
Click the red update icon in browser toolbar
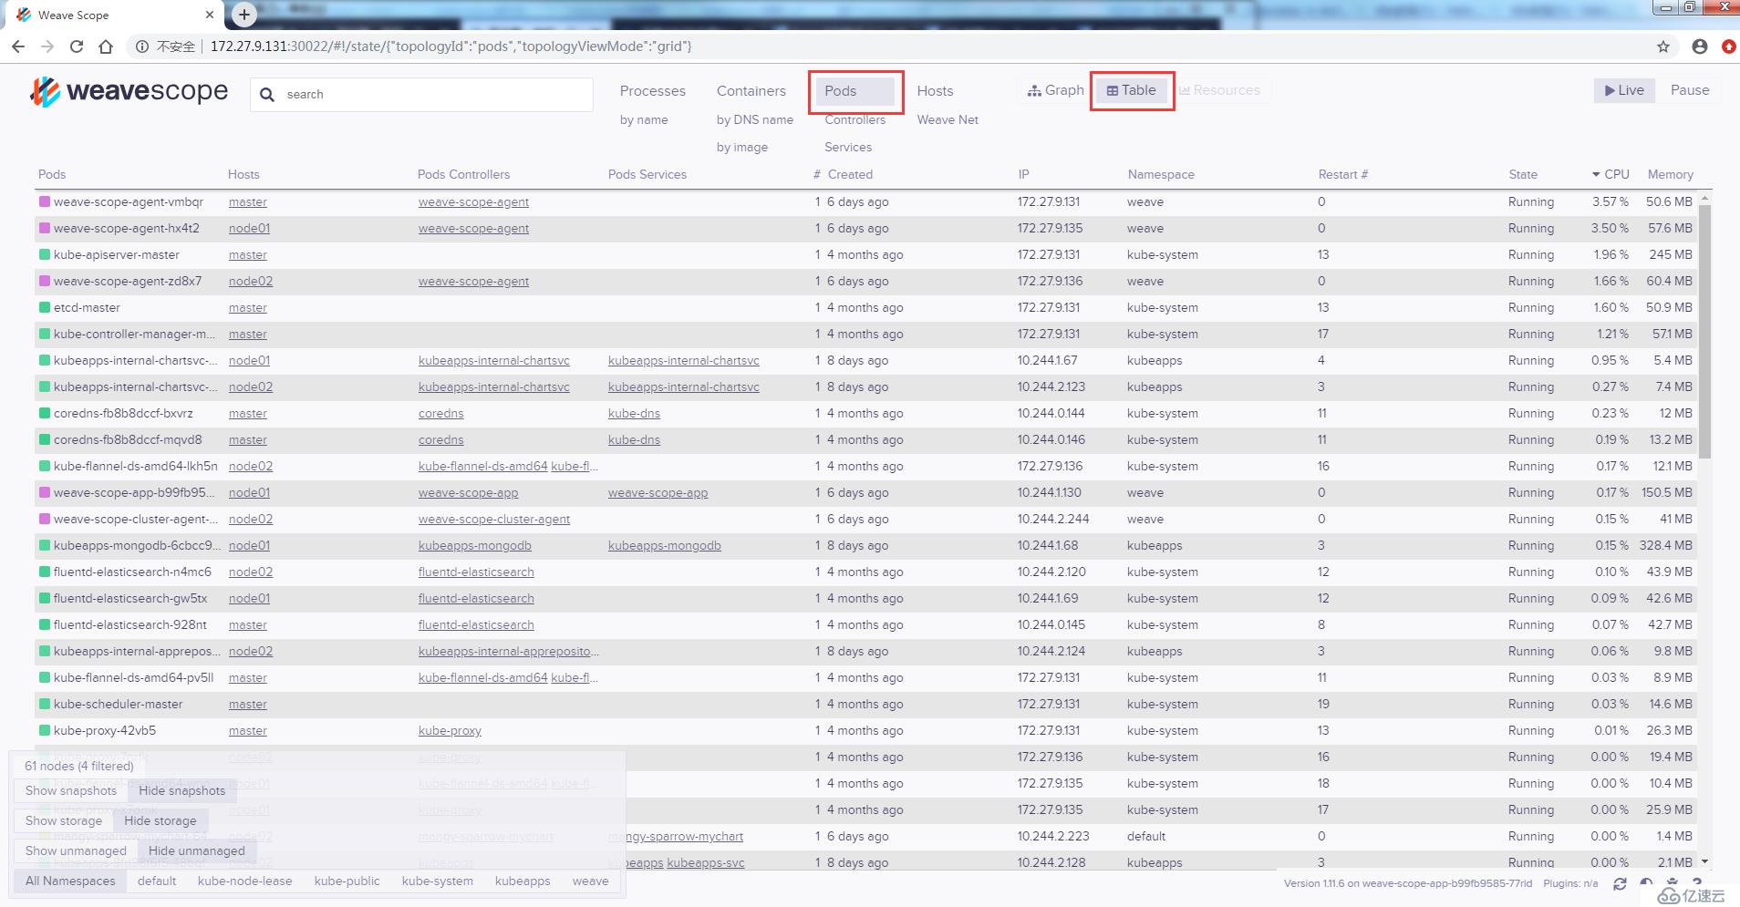[x=1729, y=46]
